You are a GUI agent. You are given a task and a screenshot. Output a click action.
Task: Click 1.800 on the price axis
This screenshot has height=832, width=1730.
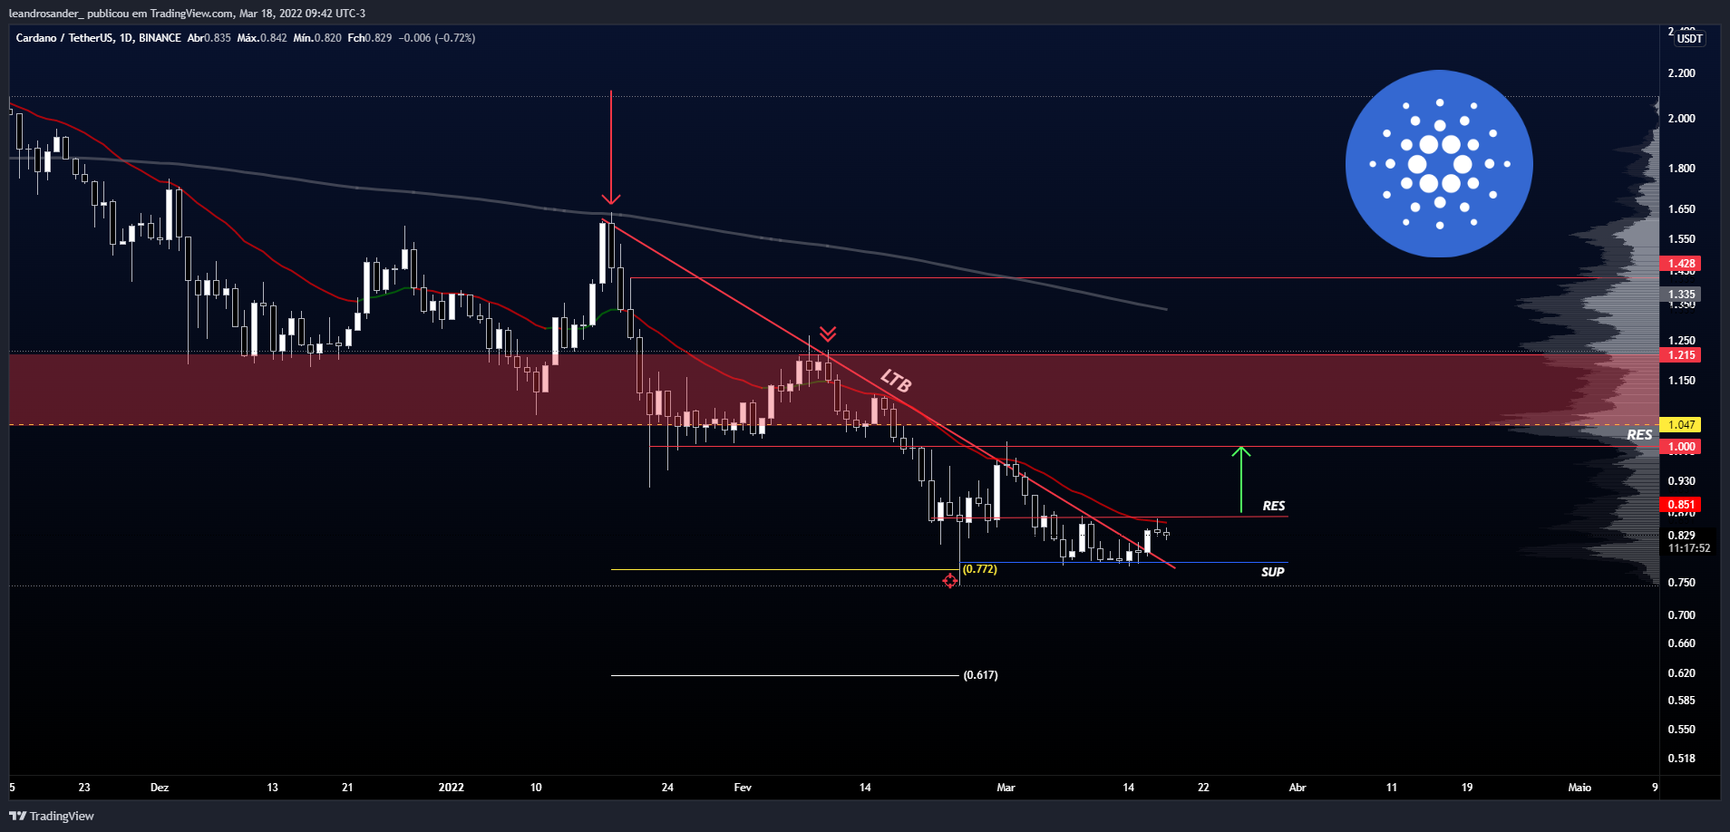[x=1681, y=169]
